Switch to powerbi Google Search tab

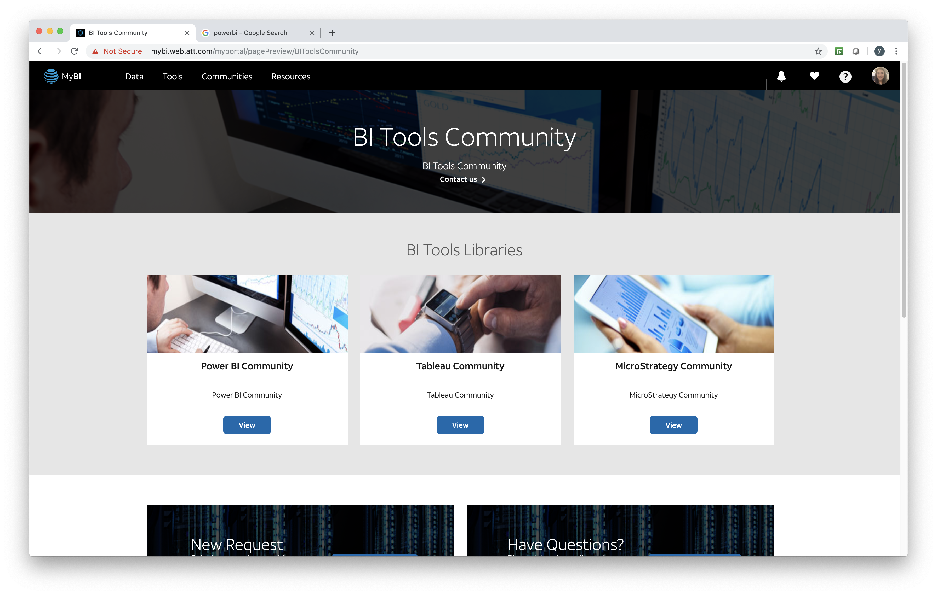[250, 33]
